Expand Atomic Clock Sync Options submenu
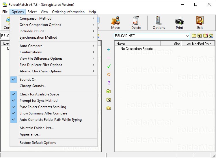216x158 pixels. (53, 71)
